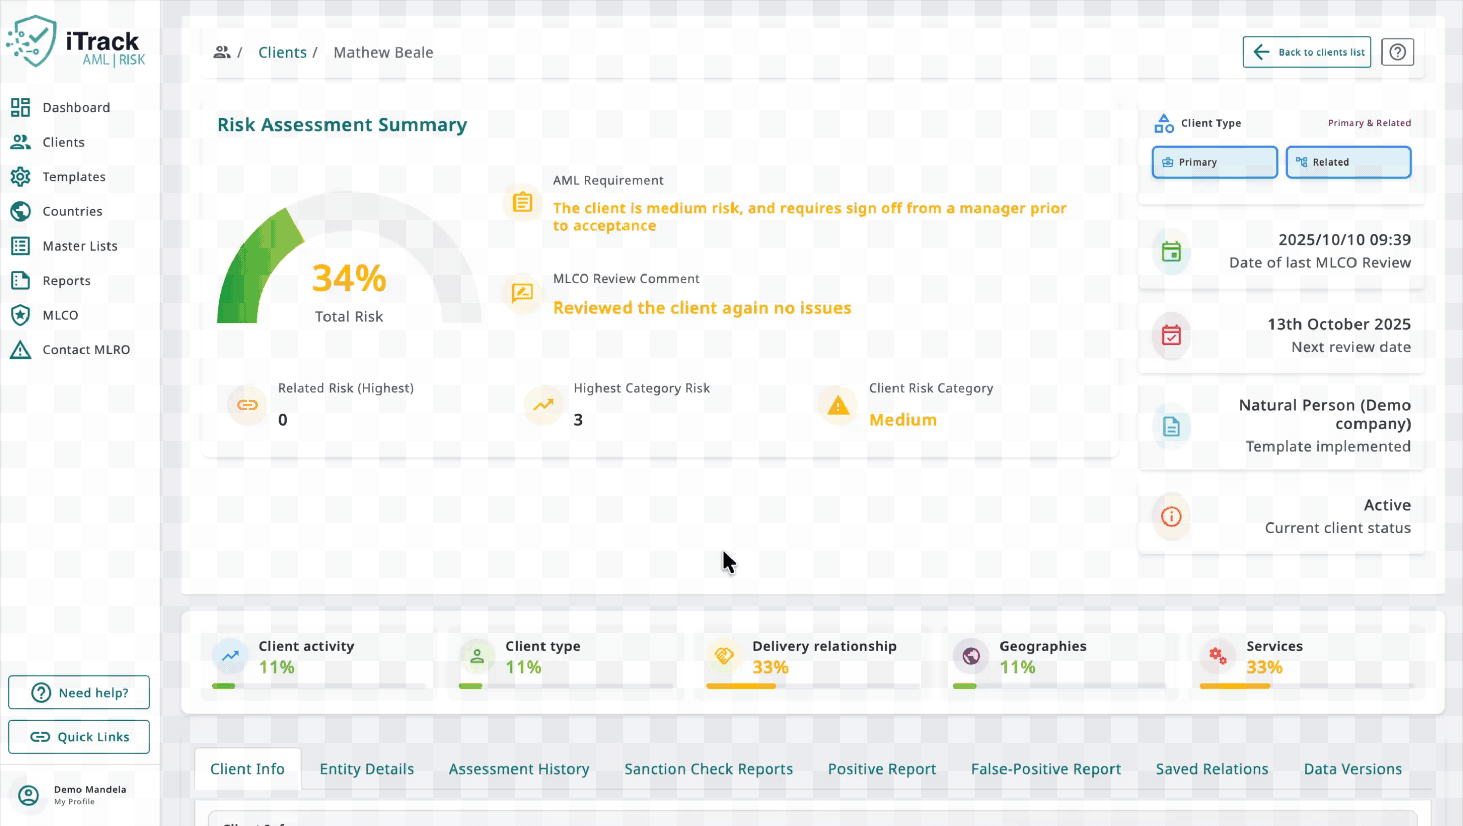Image resolution: width=1463 pixels, height=826 pixels.
Task: Open the help question mark icon
Action: [1398, 51]
